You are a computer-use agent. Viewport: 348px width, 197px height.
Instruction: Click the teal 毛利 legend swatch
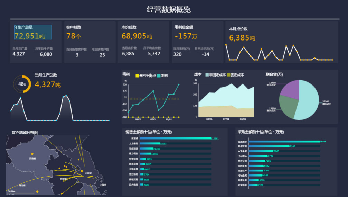click(159, 75)
